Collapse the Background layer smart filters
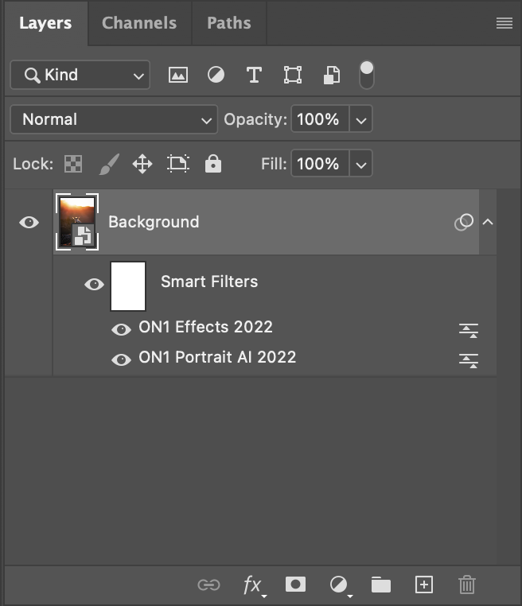The image size is (522, 606). pyautogui.click(x=488, y=222)
